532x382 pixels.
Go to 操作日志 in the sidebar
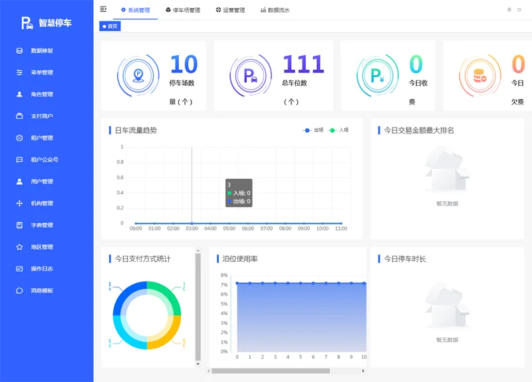point(42,268)
